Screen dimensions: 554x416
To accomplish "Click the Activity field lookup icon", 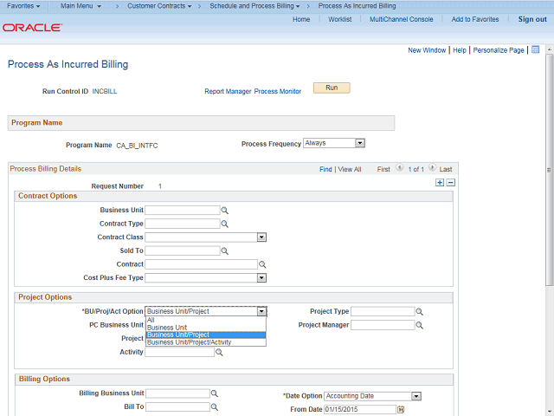I will [x=220, y=353].
